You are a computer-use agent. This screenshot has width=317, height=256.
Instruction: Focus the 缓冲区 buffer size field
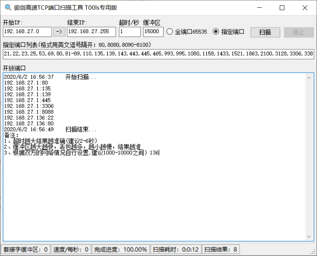(153, 32)
